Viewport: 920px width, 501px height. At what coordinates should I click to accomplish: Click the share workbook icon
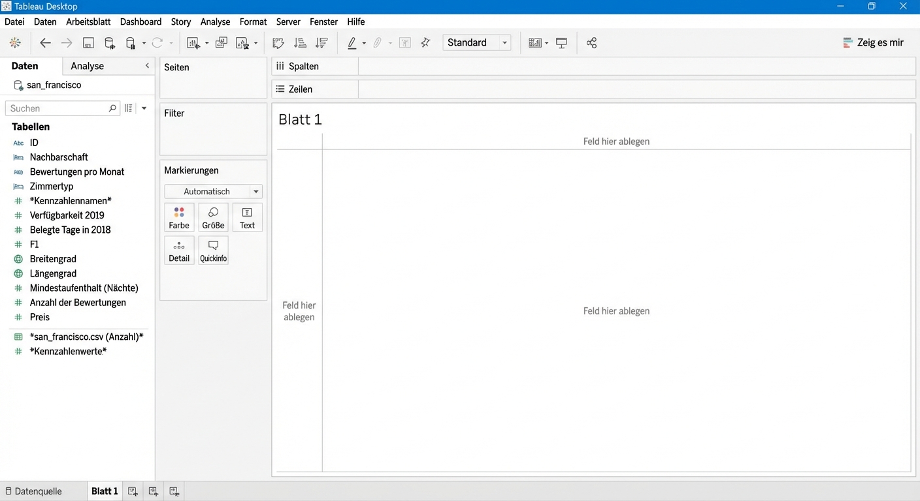click(591, 43)
